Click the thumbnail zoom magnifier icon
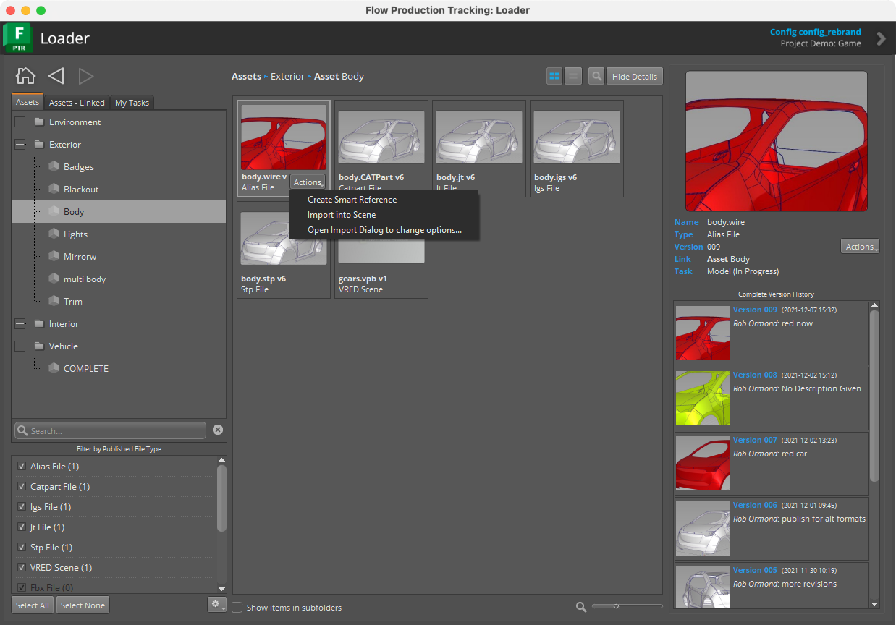This screenshot has width=896, height=625. click(x=581, y=607)
